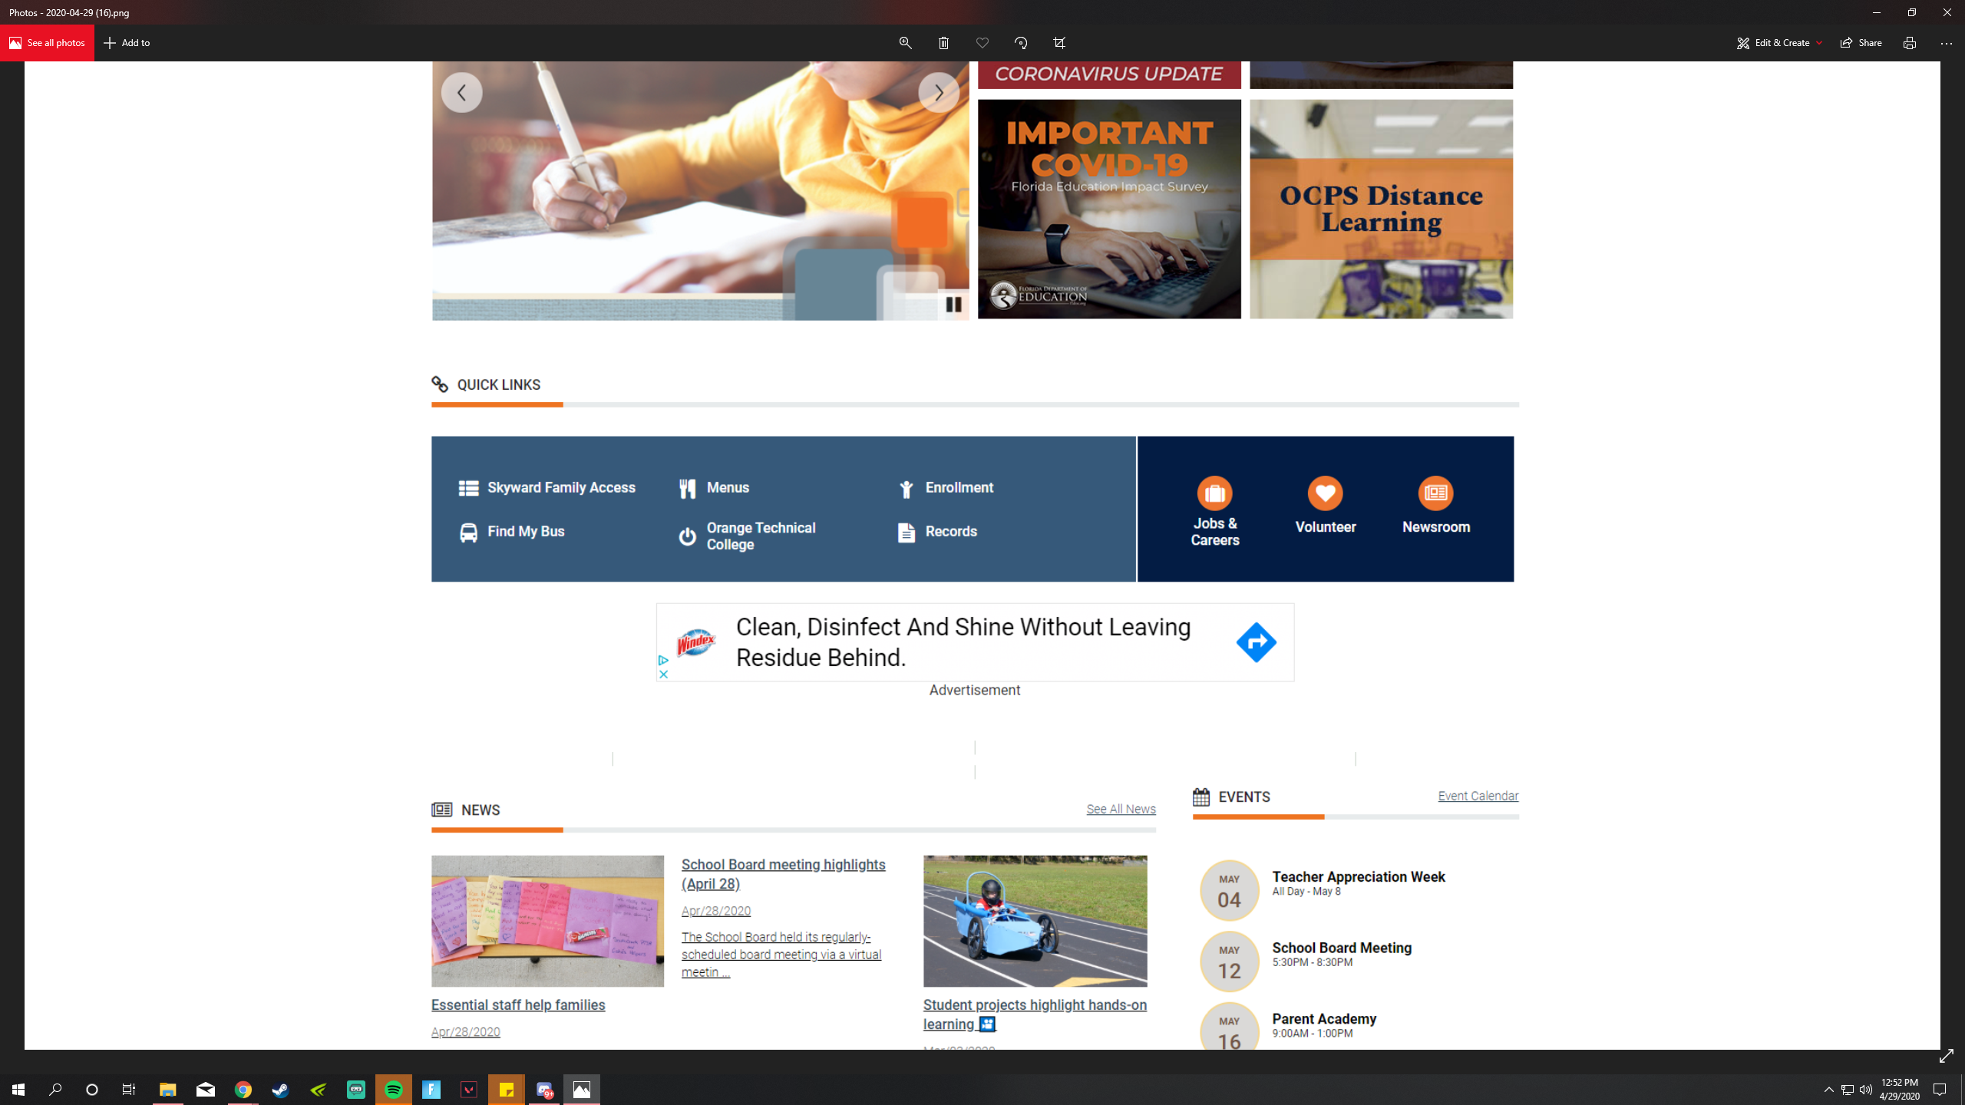Open File Explorer from the taskbar
The height and width of the screenshot is (1105, 1965).
pyautogui.click(x=167, y=1090)
